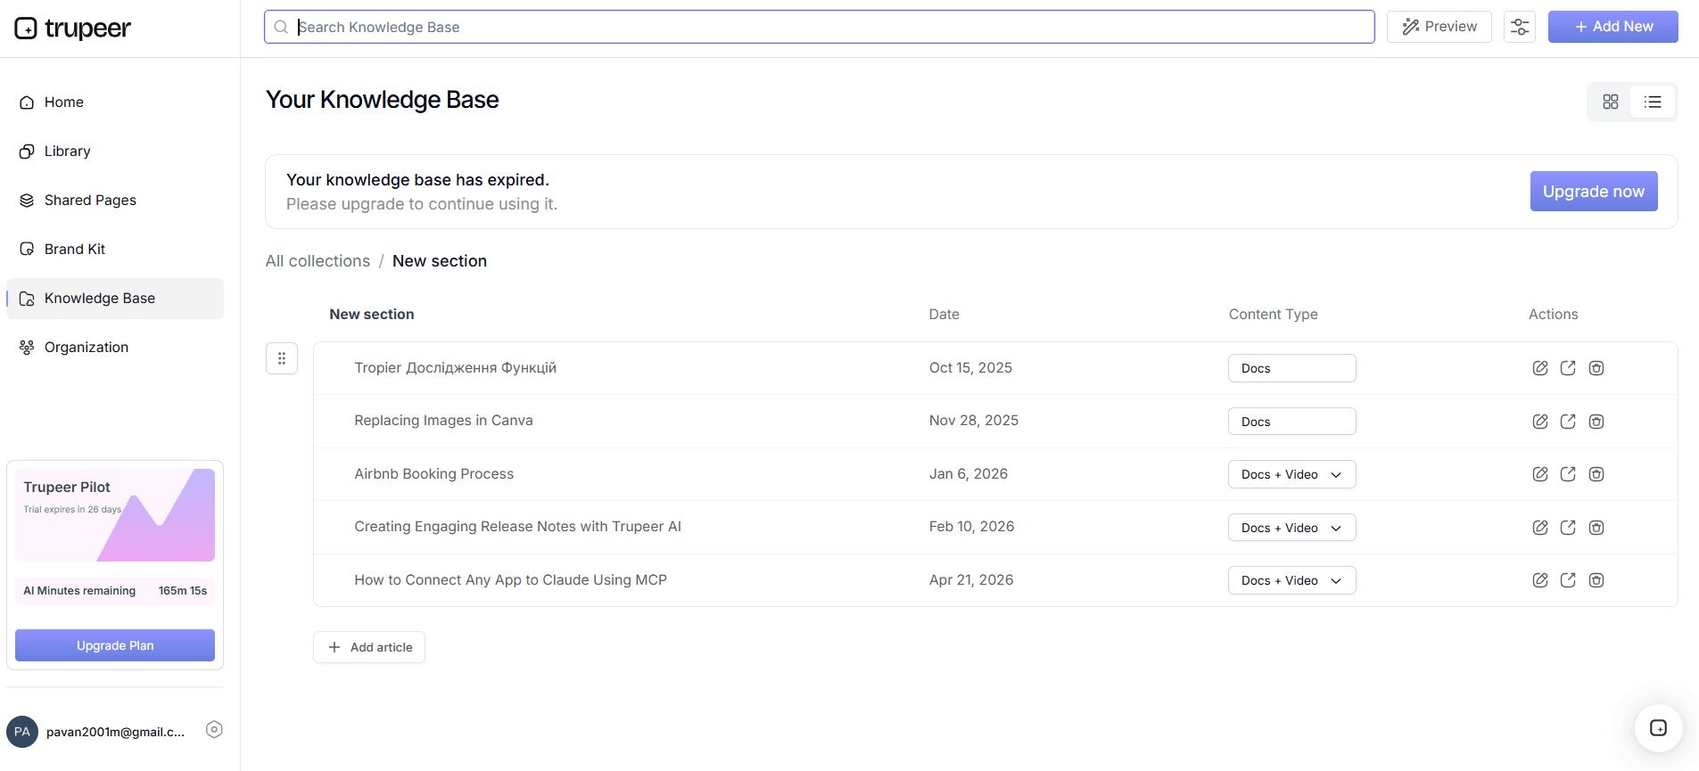1699x771 pixels.
Task: Open Brand Kit
Action: [x=115, y=250]
